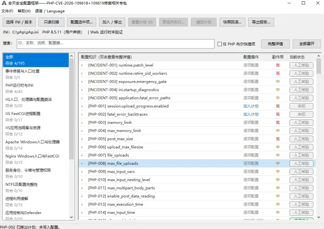Click 导出报告... to export report
Viewport: 324px width, 229px height.
[x=261, y=22]
